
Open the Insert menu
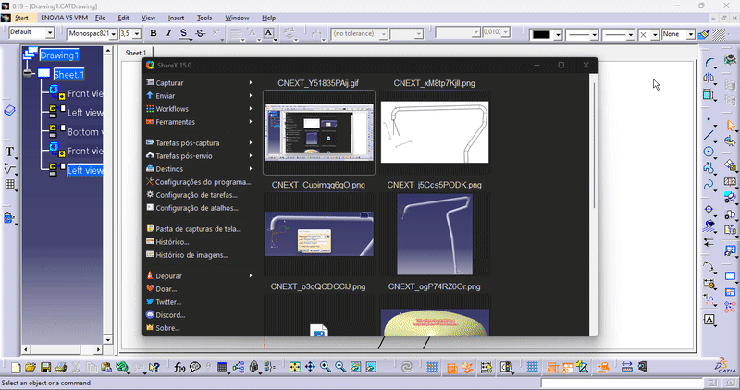pyautogui.click(x=176, y=18)
